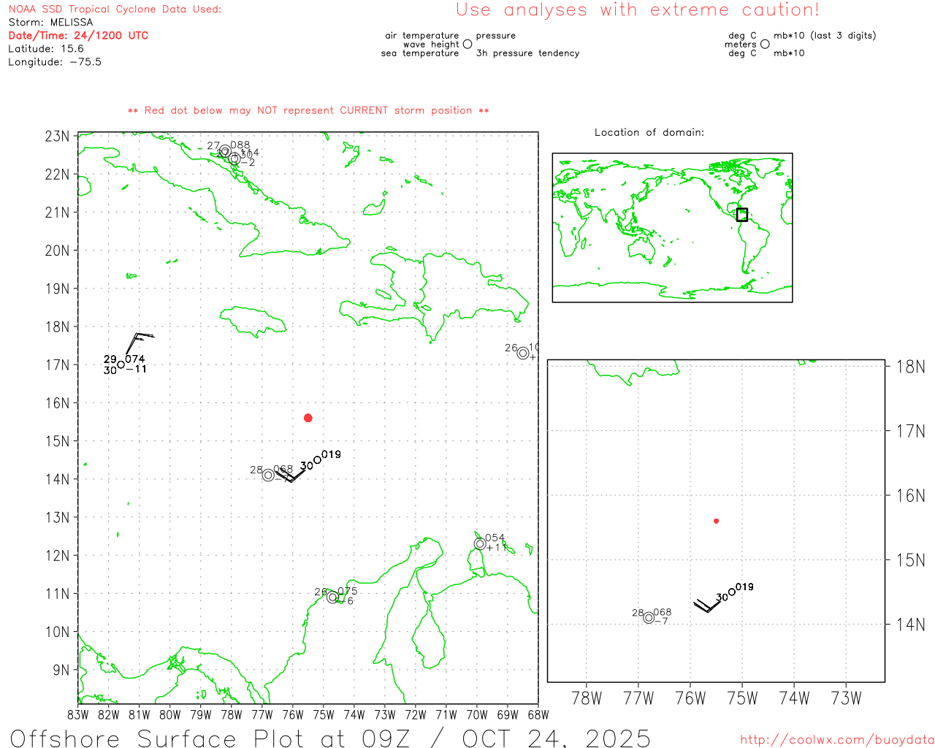Click the '3h pressure tendency' legend label
Image resolution: width=935 pixels, height=748 pixels.
click(x=528, y=53)
